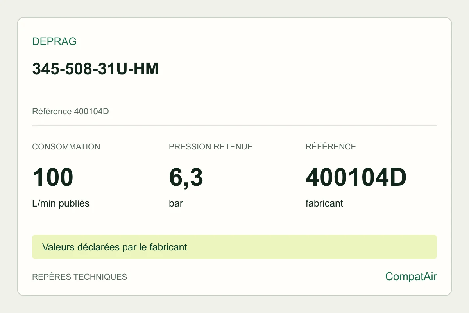Select the 6,3 pressure value
Screen dimensions: 469x313
click(x=186, y=177)
